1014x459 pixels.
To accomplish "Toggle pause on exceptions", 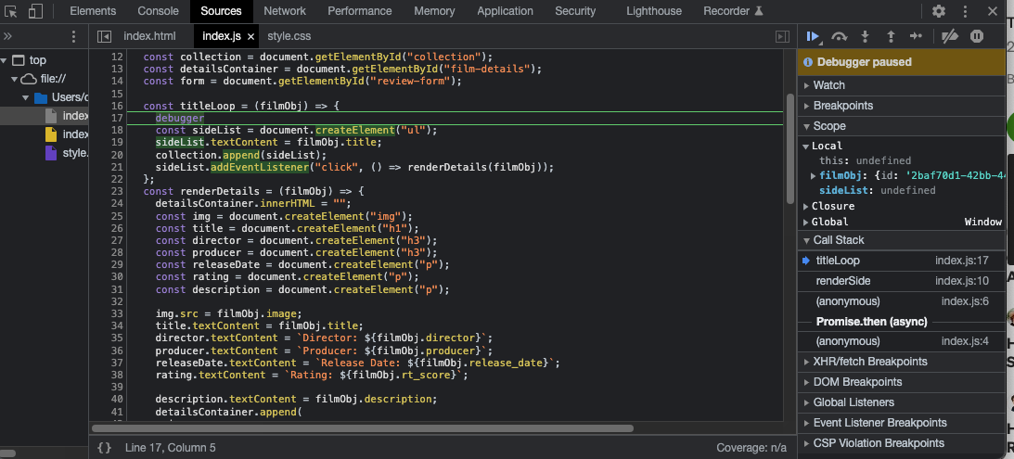I will coord(977,37).
